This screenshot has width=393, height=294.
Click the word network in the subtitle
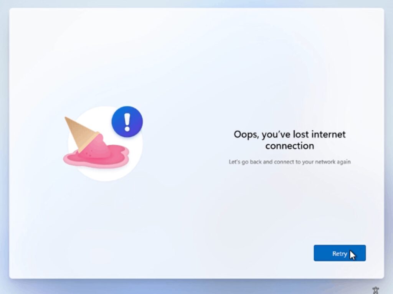click(x=325, y=162)
